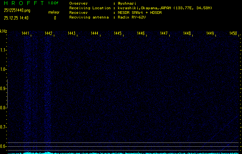The image size is (242, 154).
Task: Click antenna value Radix RY-62V
Action: (132, 17)
